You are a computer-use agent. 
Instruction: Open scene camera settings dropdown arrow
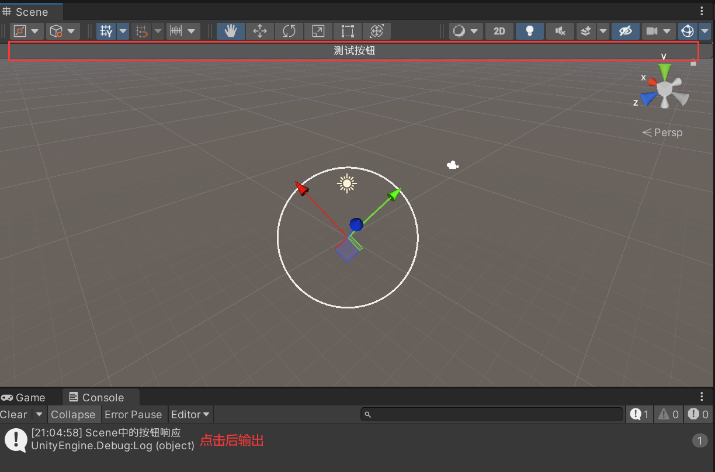pos(667,31)
